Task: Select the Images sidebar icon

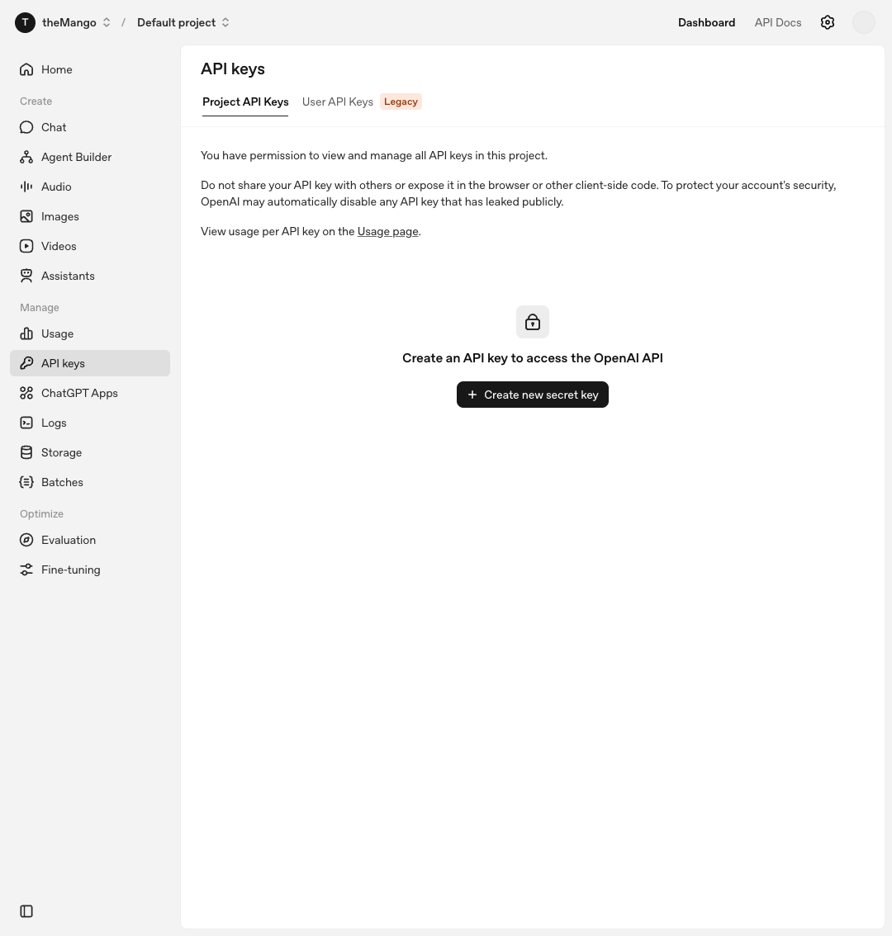Action: 26,217
